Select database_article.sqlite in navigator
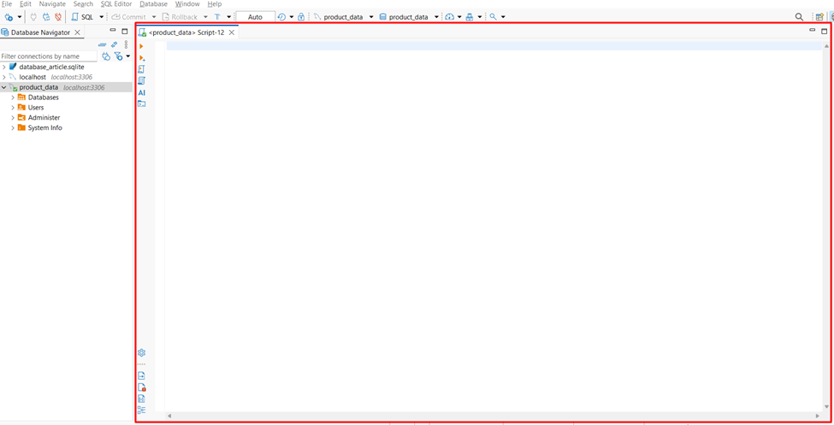This screenshot has width=834, height=425. point(51,67)
